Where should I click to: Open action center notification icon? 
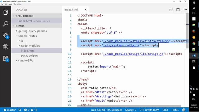click(194, 95)
